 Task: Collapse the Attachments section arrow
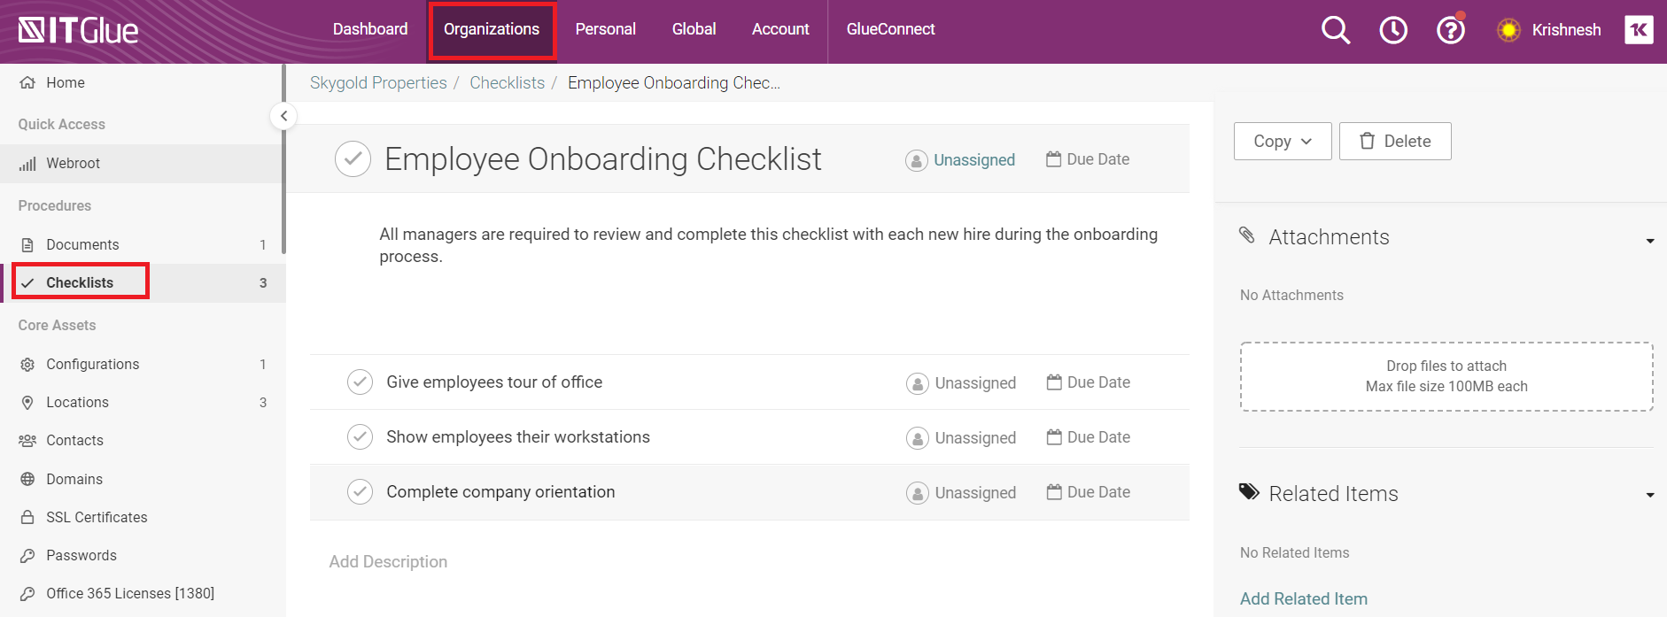coord(1650,241)
